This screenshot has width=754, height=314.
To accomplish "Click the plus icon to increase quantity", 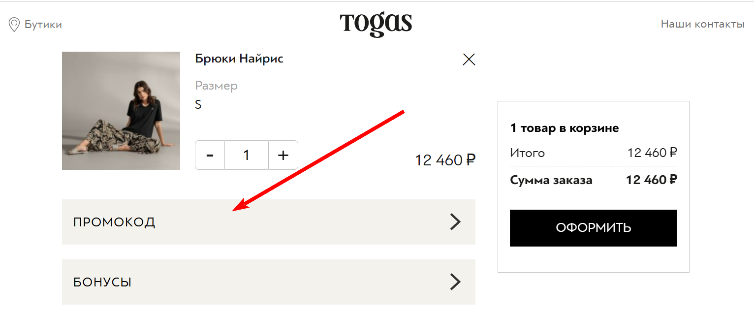I will pos(283,155).
